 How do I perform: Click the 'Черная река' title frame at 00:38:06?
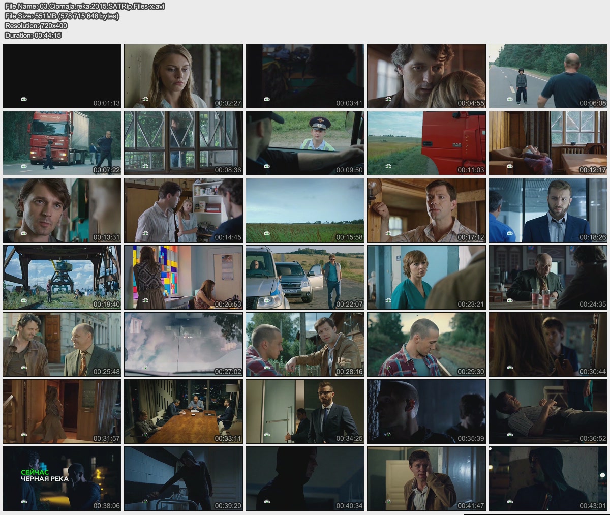pyautogui.click(x=62, y=478)
